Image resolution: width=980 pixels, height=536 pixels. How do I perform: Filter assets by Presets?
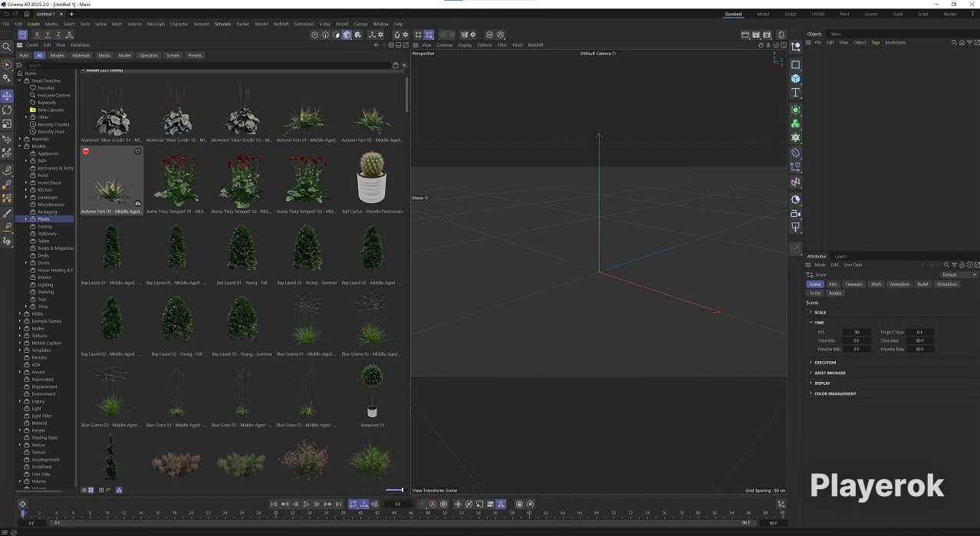195,55
